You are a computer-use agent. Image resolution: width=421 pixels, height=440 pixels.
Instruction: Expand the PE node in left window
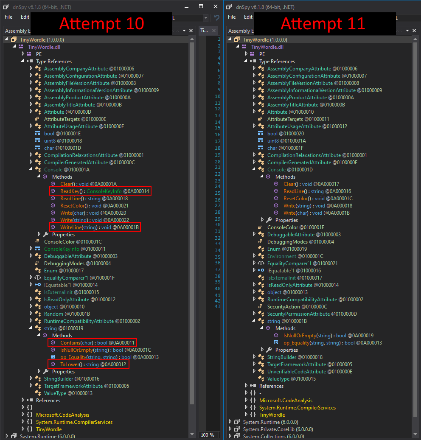coord(23,54)
